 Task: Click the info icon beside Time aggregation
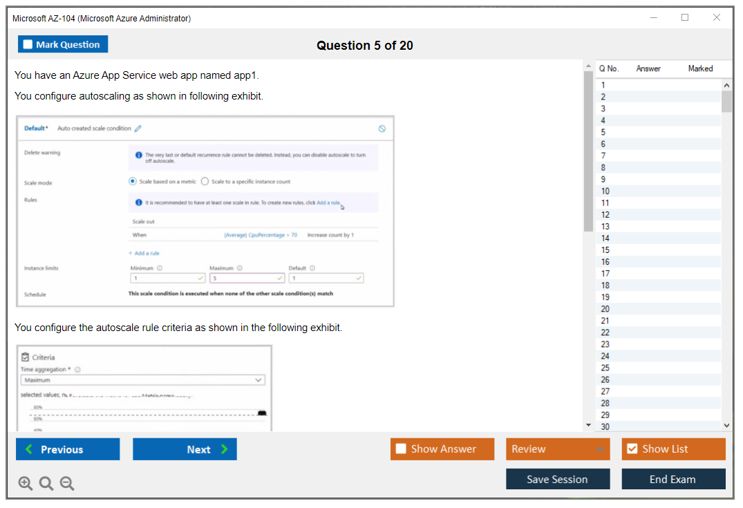coord(77,370)
